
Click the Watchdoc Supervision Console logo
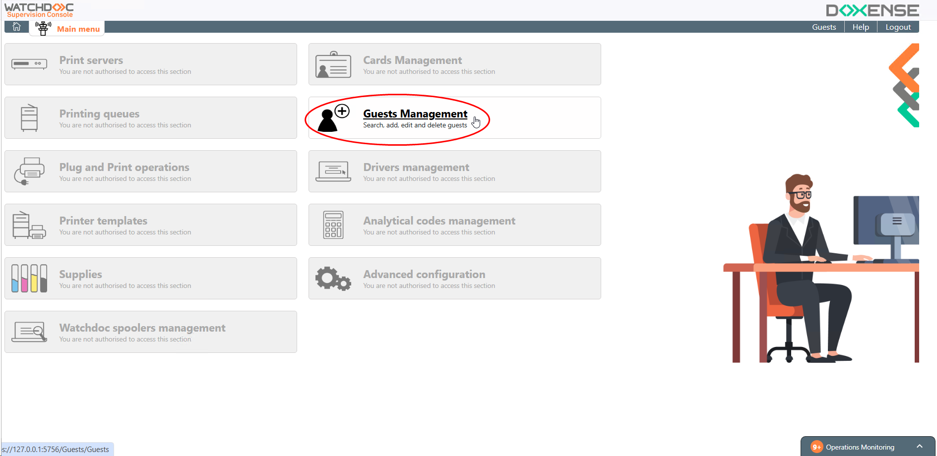point(39,10)
